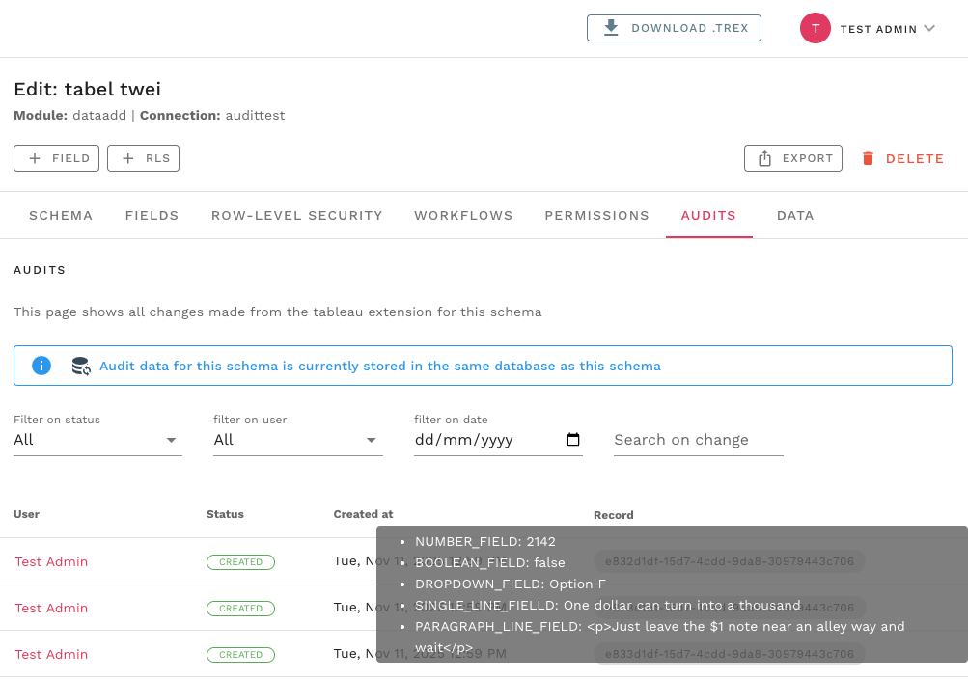Viewport: 968px width, 679px height.
Task: Click the red trash Delete icon
Action: [x=869, y=158]
